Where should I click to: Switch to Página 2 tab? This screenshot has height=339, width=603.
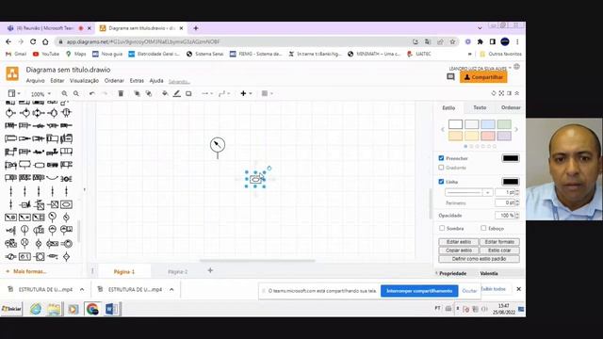point(178,272)
